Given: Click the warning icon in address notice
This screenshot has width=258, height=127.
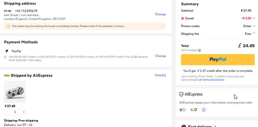Looking at the screenshot, I should pos(8,26).
